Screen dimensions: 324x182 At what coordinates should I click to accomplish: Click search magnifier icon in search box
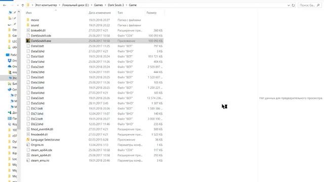[318, 5]
